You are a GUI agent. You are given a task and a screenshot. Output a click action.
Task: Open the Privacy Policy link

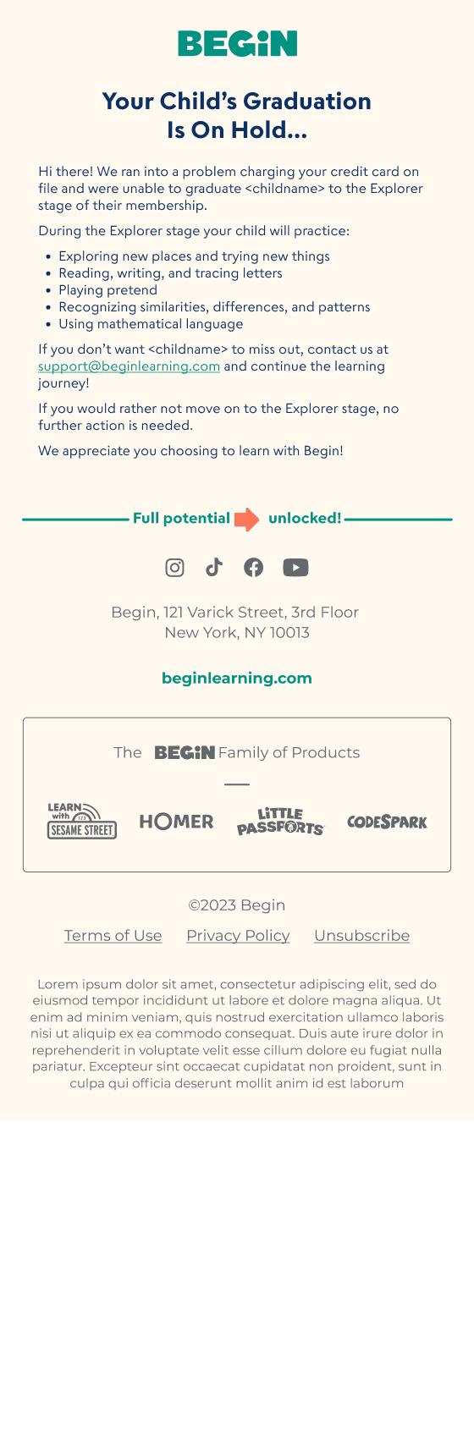point(238,936)
